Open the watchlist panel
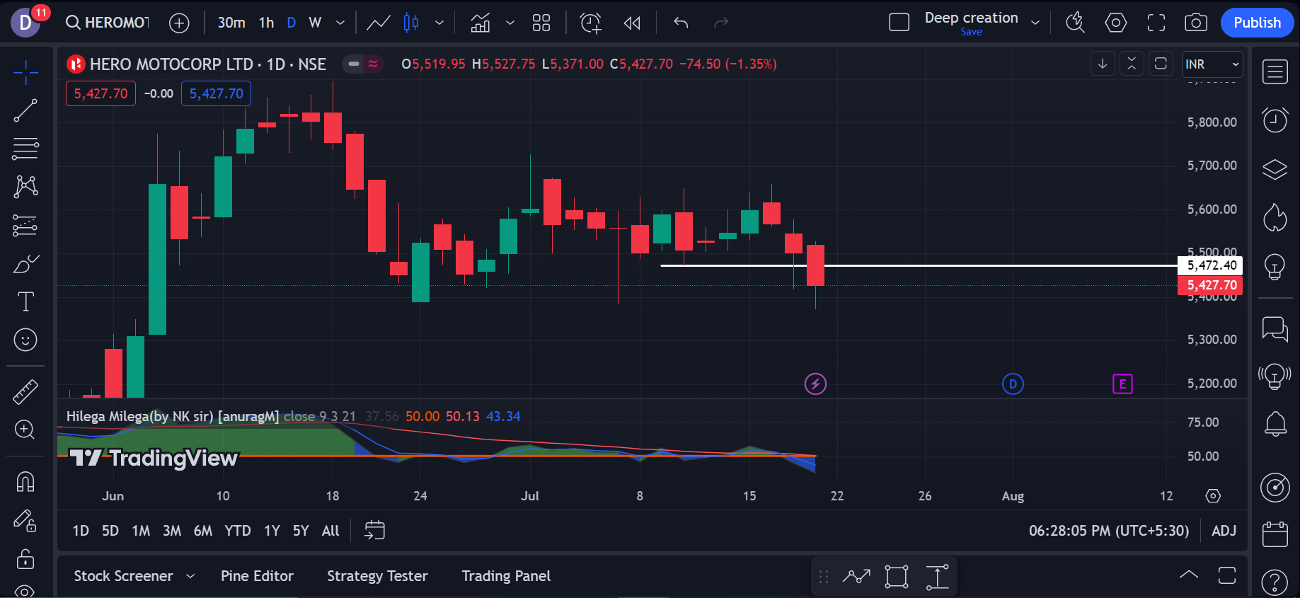Image resolution: width=1300 pixels, height=598 pixels. (x=1275, y=72)
